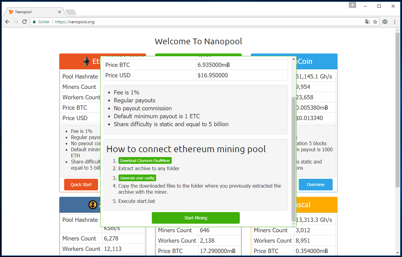
Task: Click the Quick Start button
Action: pos(81,185)
